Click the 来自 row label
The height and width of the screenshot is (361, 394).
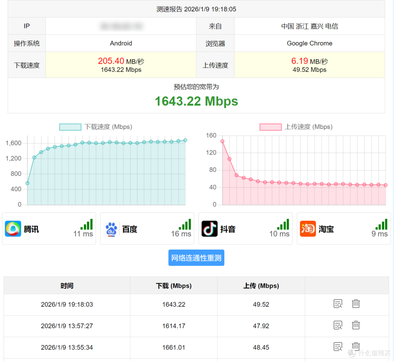(215, 26)
